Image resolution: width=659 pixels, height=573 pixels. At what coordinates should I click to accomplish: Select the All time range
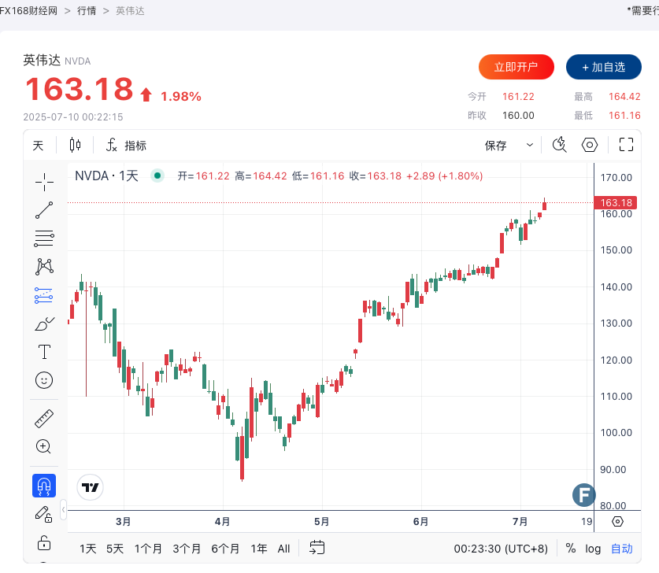283,549
